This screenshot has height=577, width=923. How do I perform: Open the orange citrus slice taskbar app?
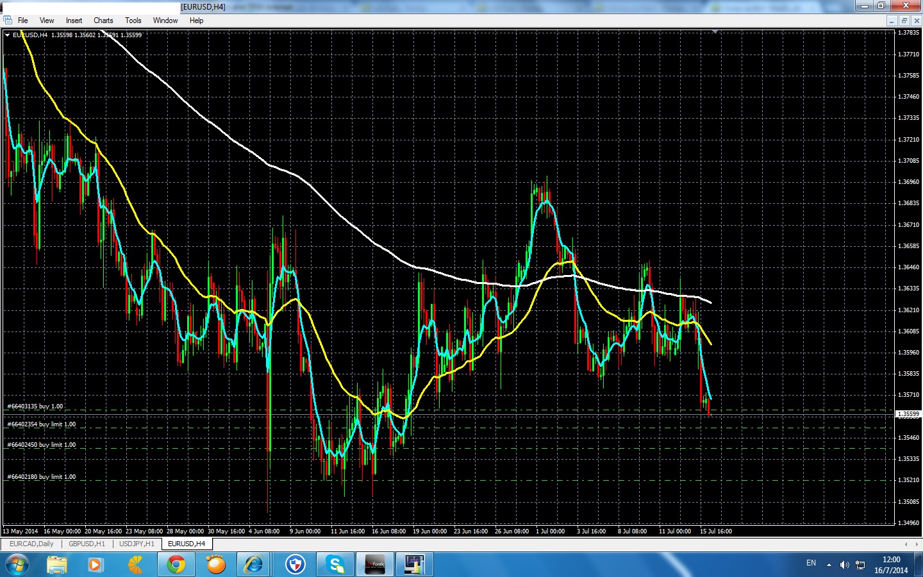tap(136, 565)
